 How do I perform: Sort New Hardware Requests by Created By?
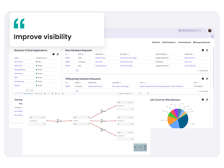pos(189,54)
